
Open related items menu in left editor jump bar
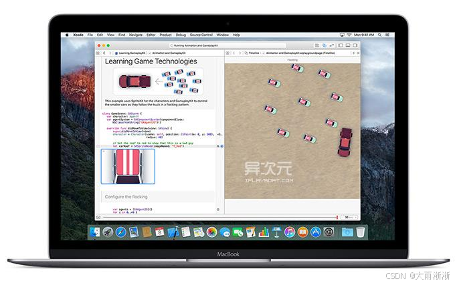(98, 53)
